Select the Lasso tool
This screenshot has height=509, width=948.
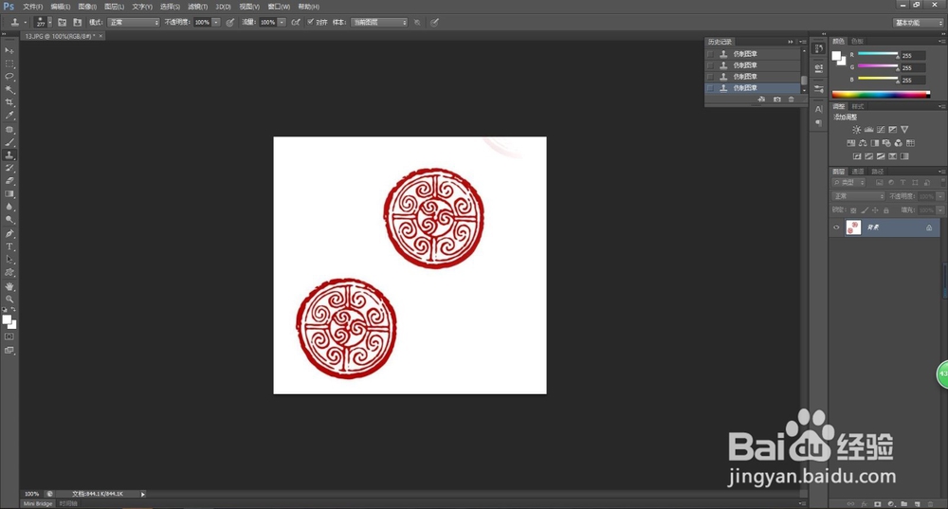(x=9, y=77)
